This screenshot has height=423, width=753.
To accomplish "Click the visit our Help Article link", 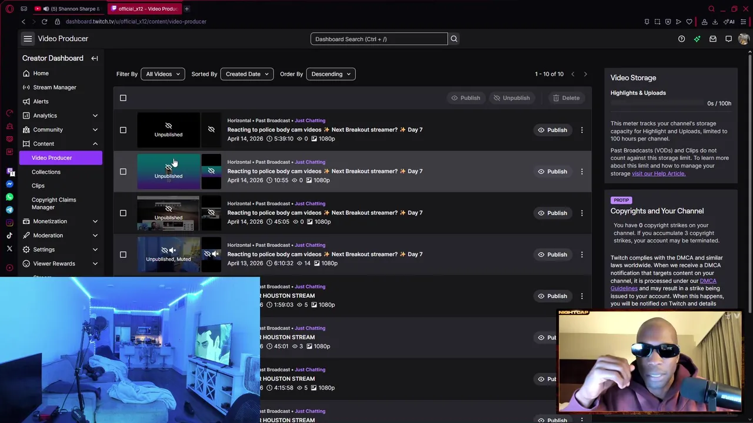I will coord(658,173).
